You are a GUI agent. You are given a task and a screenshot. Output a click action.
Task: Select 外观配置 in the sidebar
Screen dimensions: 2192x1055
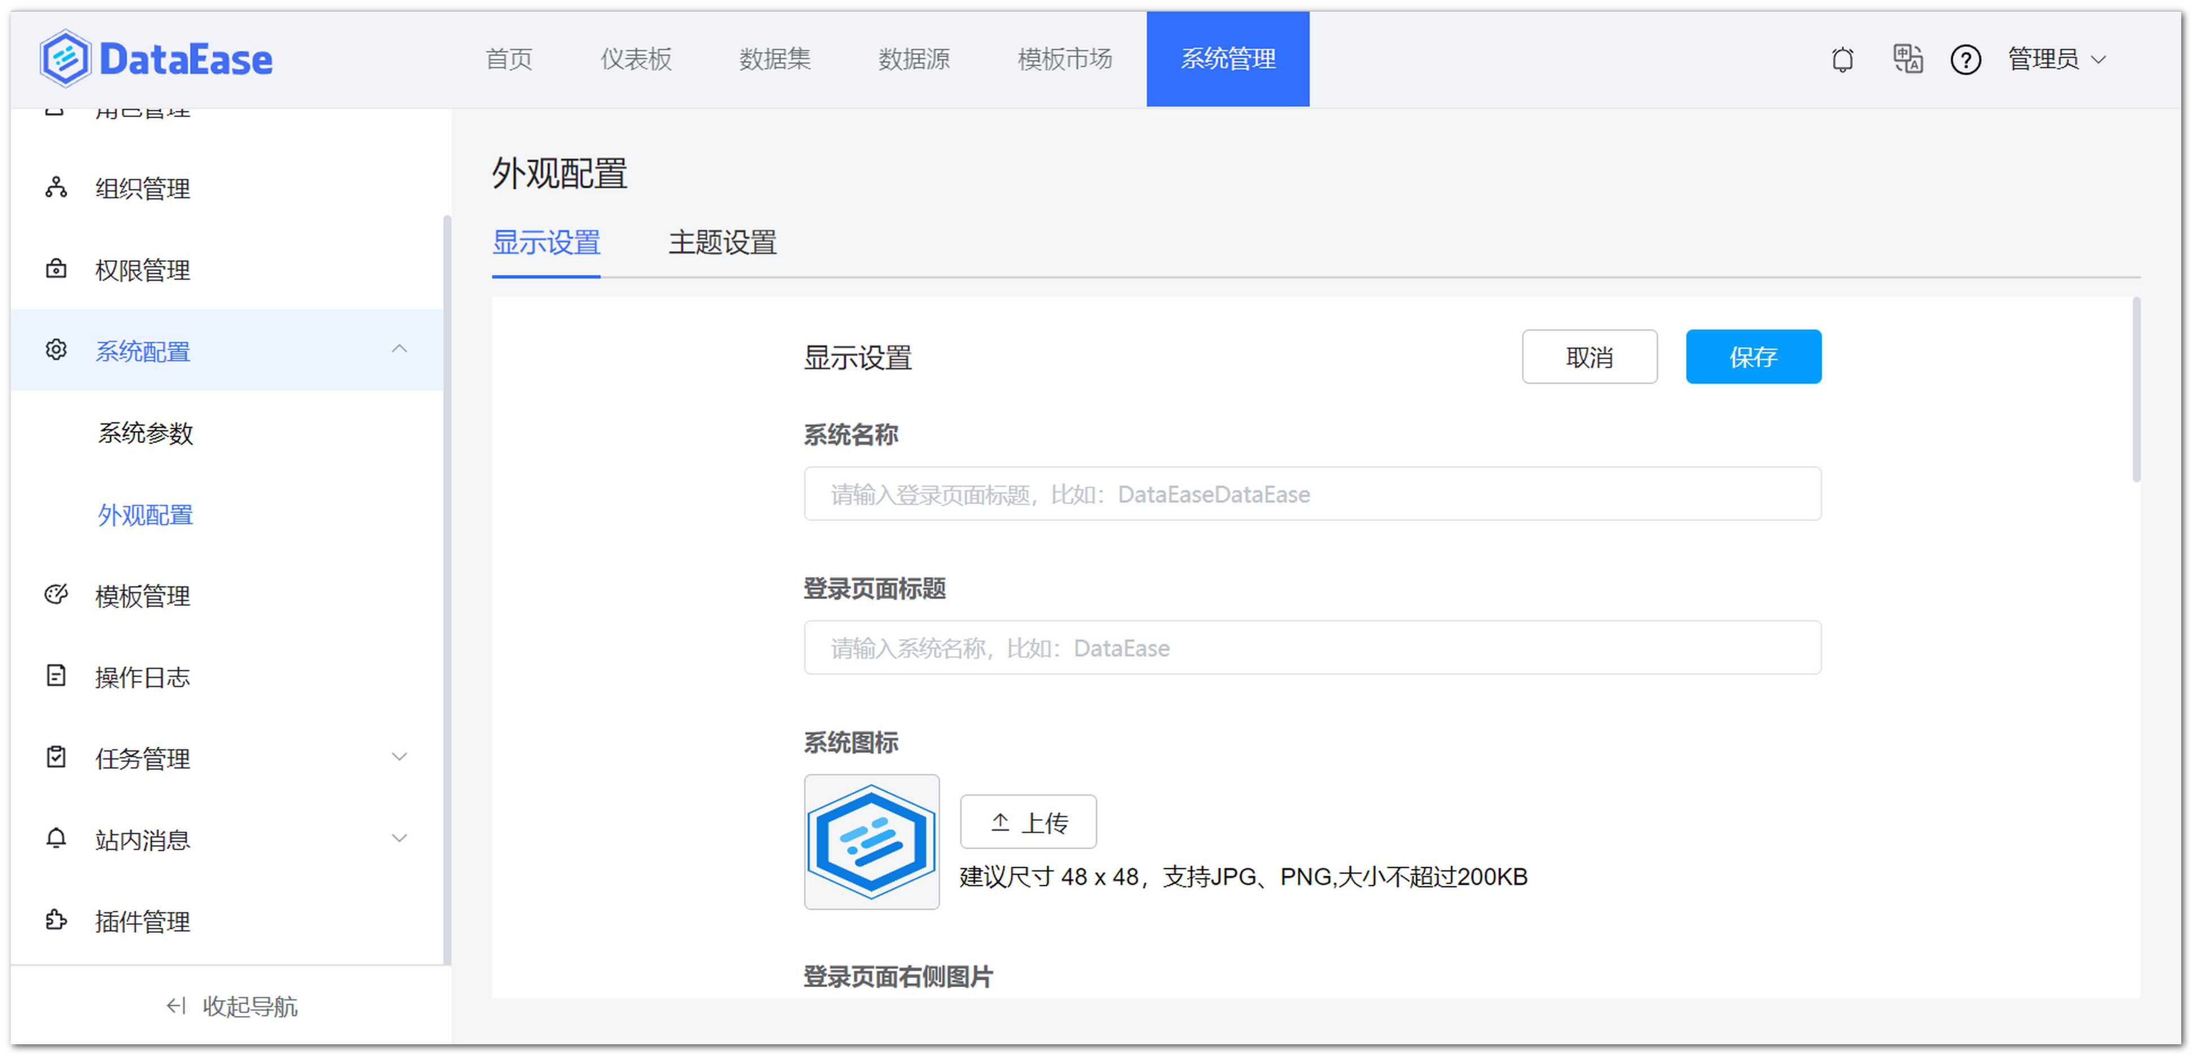click(145, 514)
